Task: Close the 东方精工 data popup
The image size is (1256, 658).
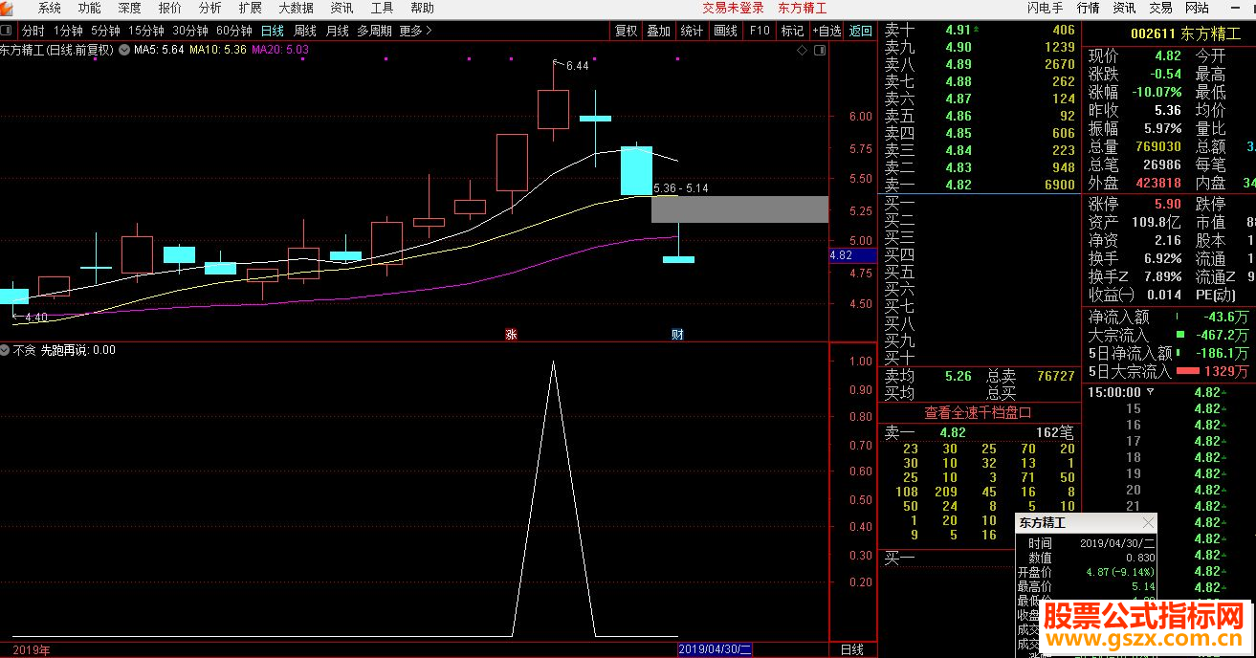Action: pos(1148,523)
